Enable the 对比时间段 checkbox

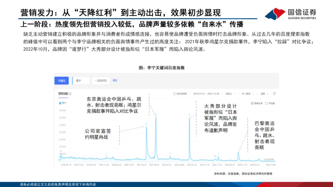pyautogui.click(x=174, y=94)
